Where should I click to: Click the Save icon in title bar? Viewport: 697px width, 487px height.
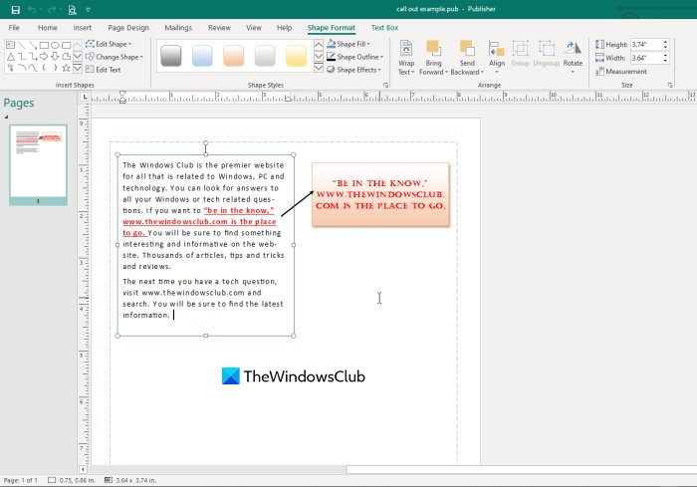point(15,9)
